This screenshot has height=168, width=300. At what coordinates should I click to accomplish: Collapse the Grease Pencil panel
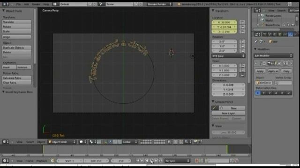213,102
